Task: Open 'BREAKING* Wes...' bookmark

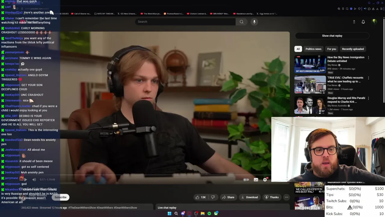Action: 219,14
